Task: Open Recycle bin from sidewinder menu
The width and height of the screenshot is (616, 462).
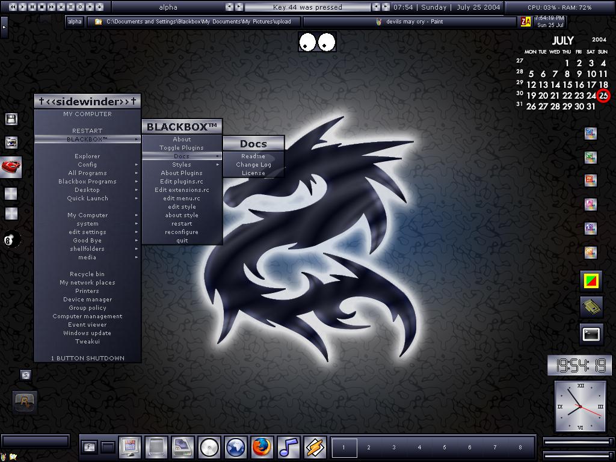Action: pos(87,274)
